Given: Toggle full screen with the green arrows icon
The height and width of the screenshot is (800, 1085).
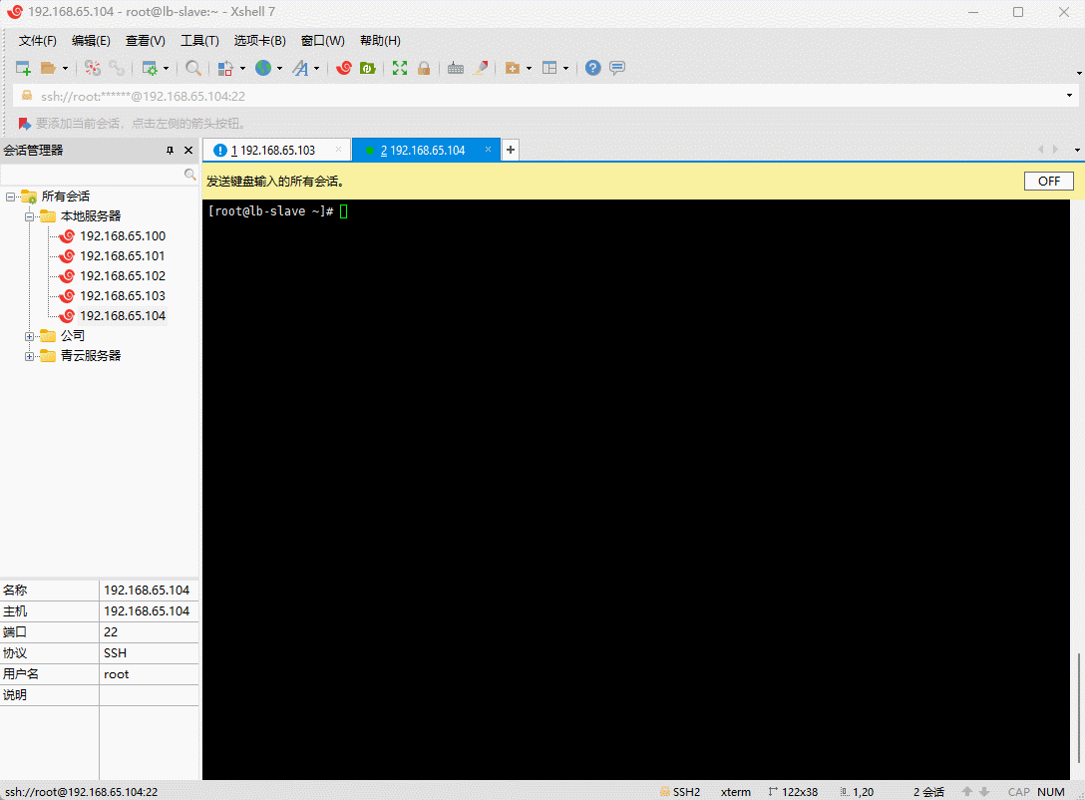Looking at the screenshot, I should pyautogui.click(x=400, y=68).
